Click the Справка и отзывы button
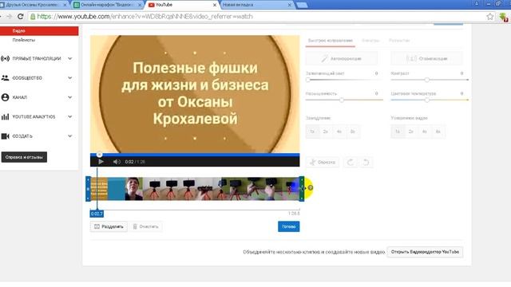 click(24, 157)
